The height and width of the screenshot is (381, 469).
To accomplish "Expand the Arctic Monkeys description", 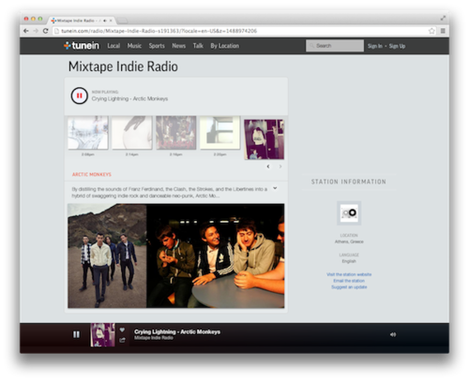I will point(275,188).
